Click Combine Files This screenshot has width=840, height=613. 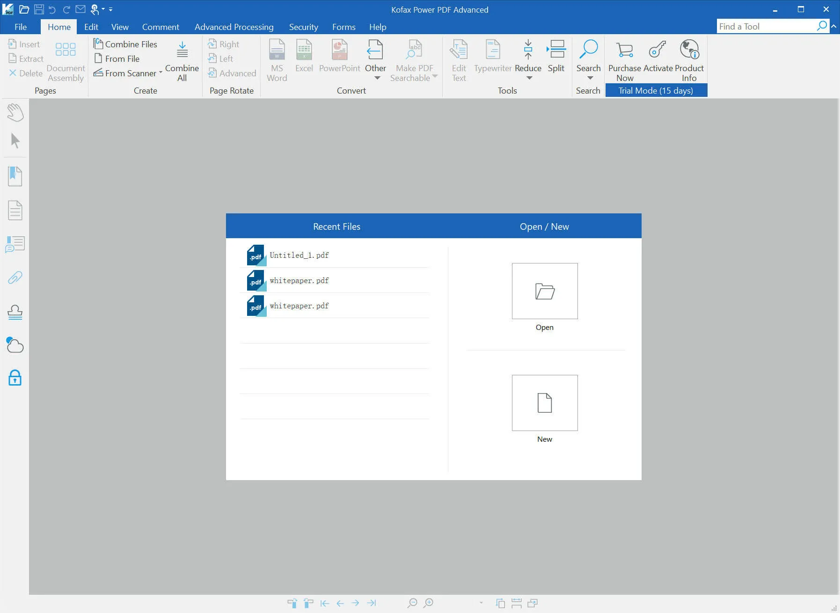click(x=125, y=44)
